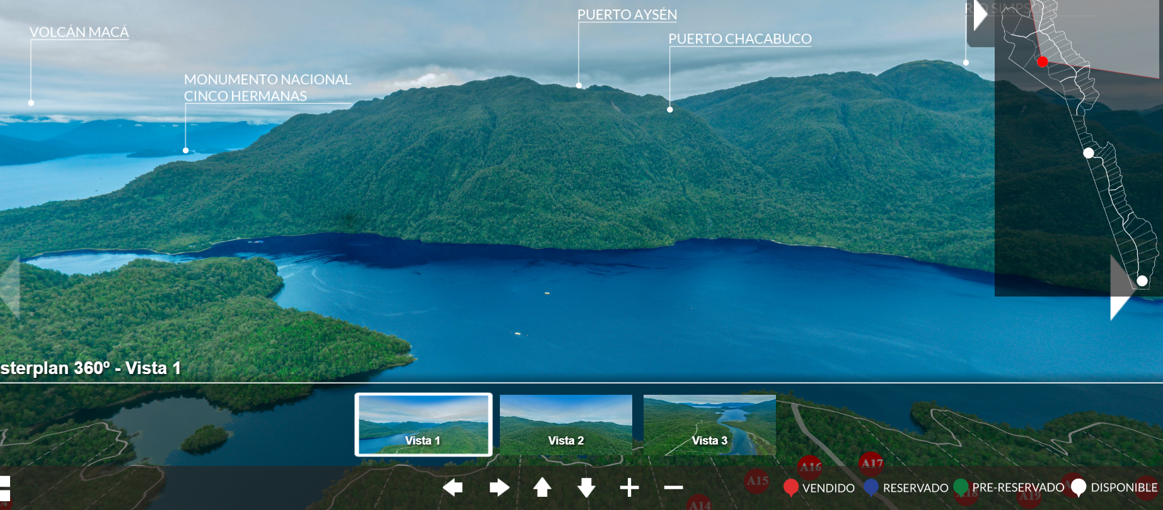Click the white Disponible legend pin

1079,487
